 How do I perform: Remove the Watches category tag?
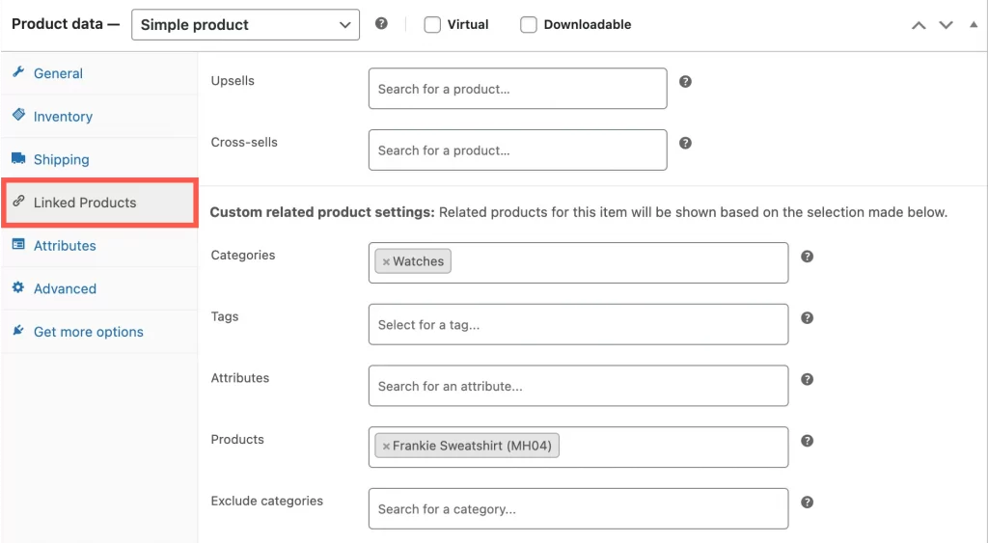click(x=386, y=262)
